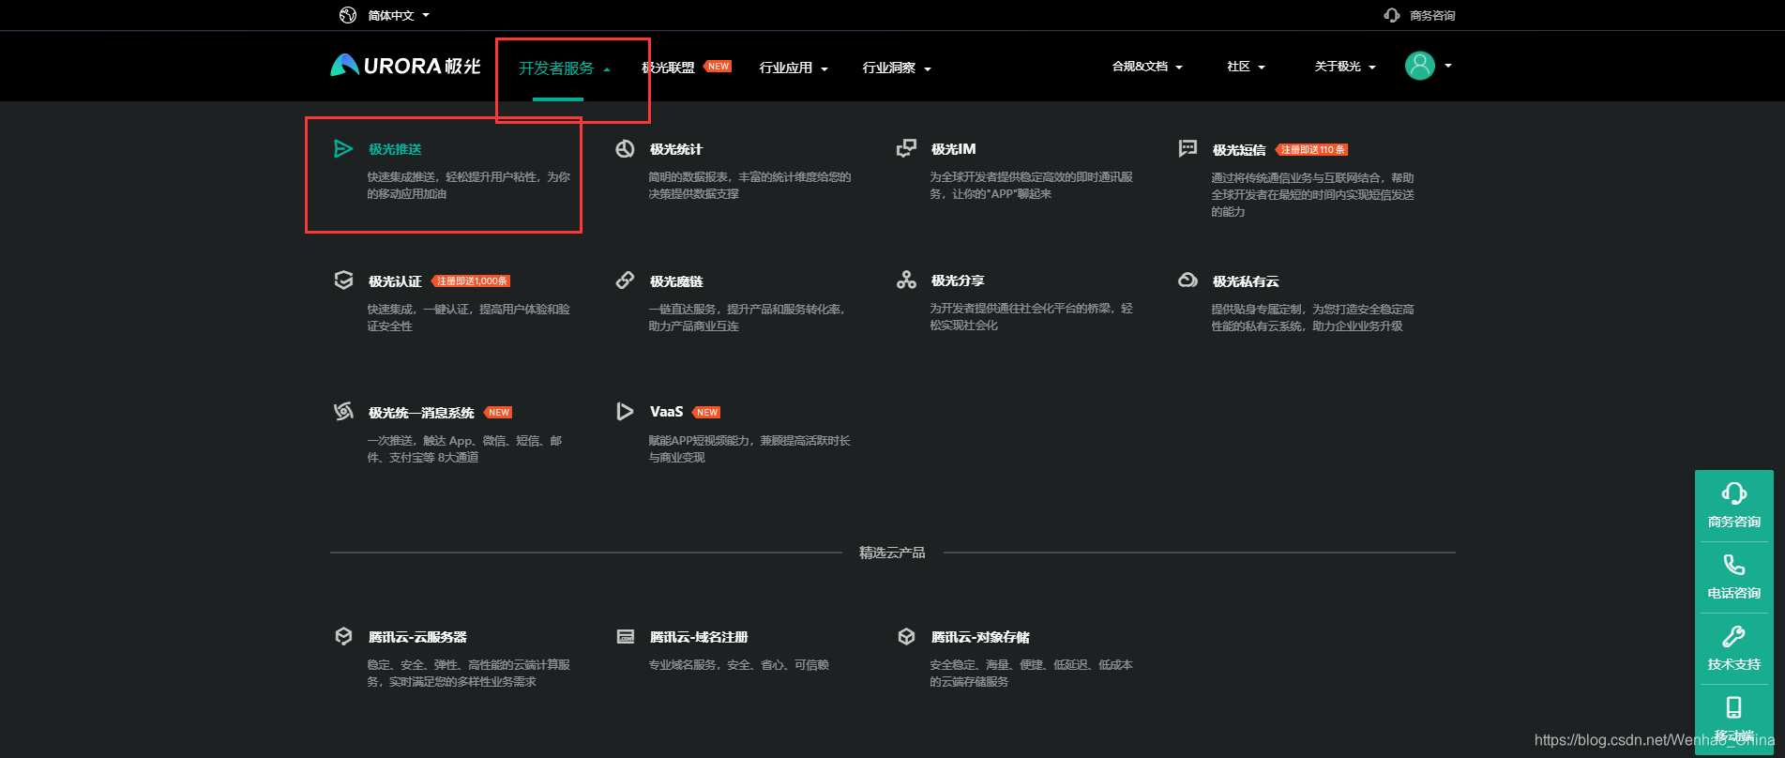The image size is (1785, 758).
Task: Click the green user avatar
Action: point(1420,66)
